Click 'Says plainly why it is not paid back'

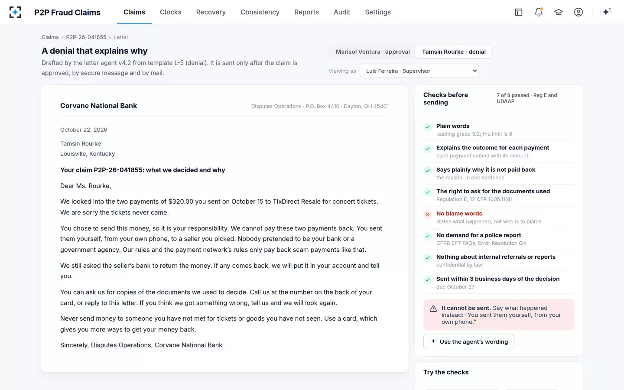(486, 170)
